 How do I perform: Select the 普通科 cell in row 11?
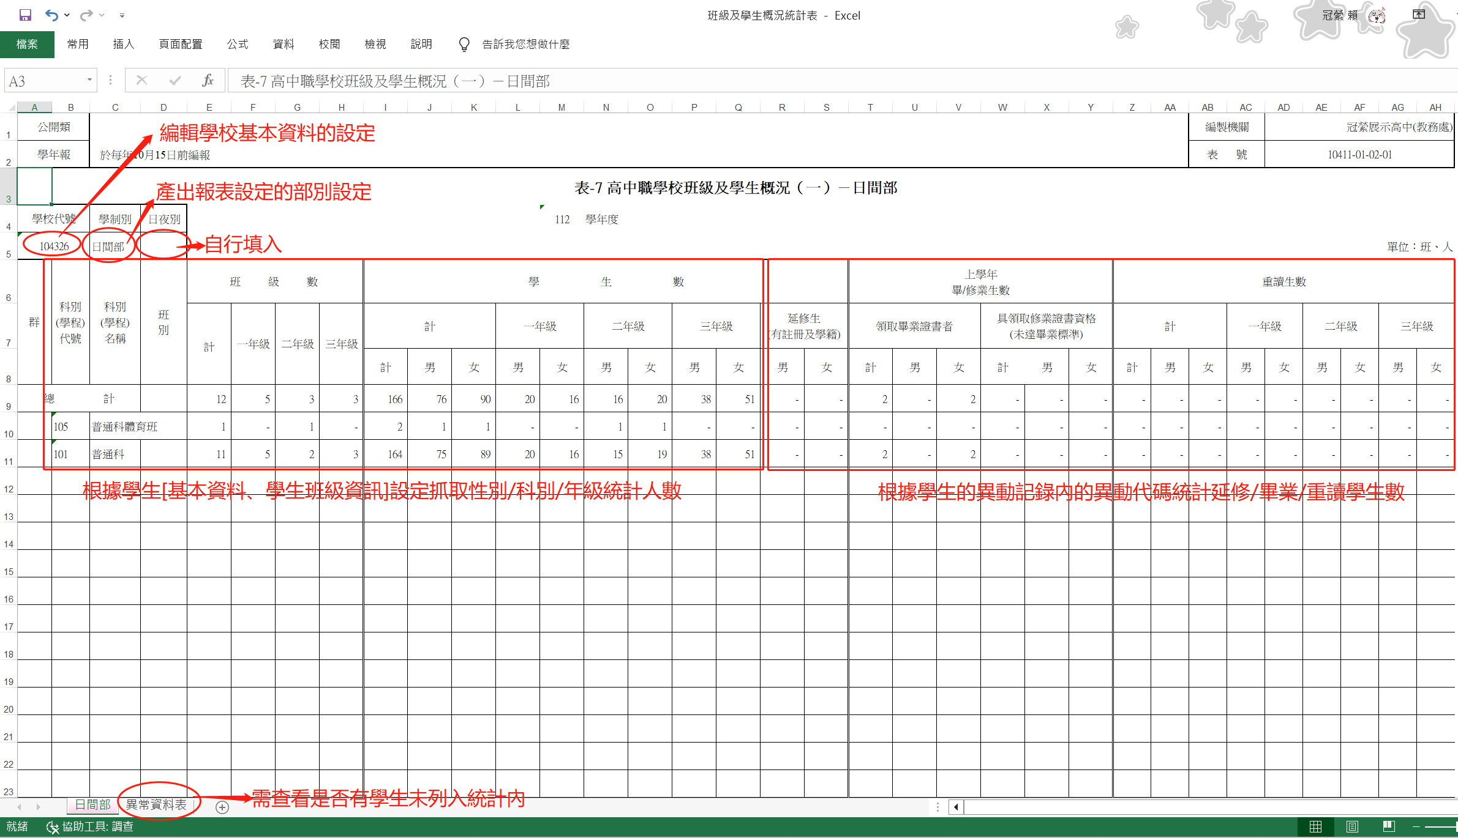pyautogui.click(x=115, y=454)
